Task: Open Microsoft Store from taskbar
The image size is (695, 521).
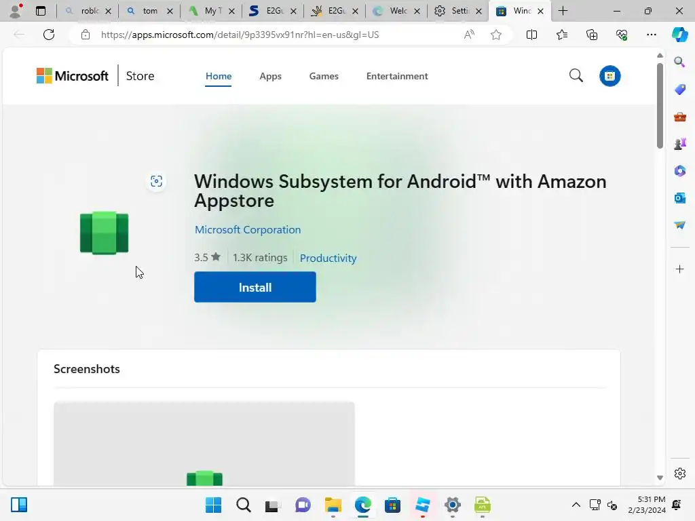Action: (x=392, y=505)
